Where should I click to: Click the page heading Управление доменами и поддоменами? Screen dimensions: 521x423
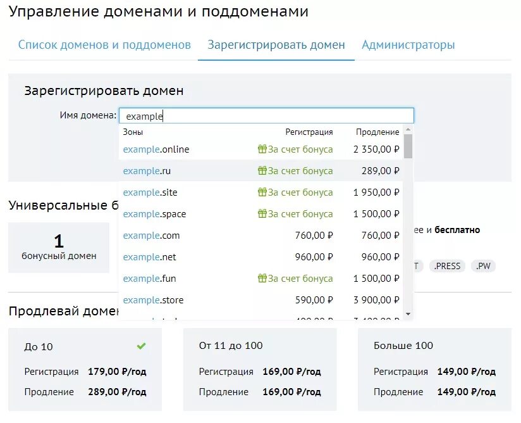(x=159, y=11)
